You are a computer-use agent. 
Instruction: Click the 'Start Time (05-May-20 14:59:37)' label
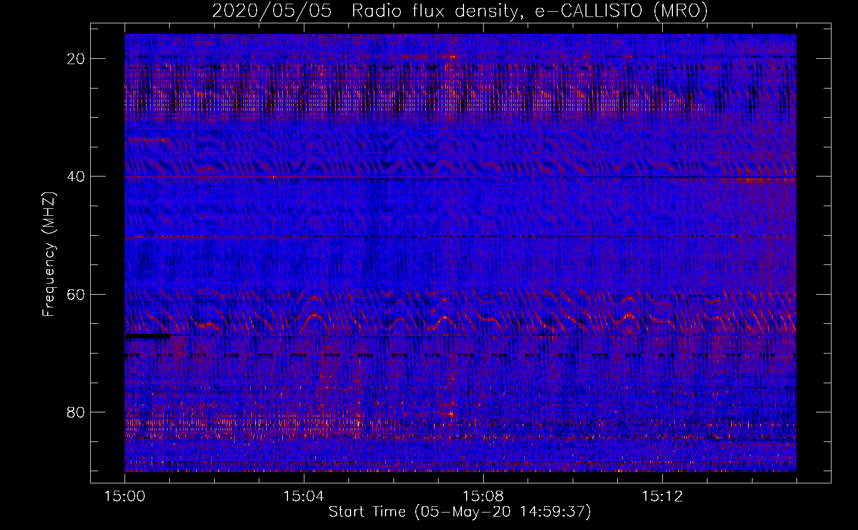pyautogui.click(x=460, y=512)
